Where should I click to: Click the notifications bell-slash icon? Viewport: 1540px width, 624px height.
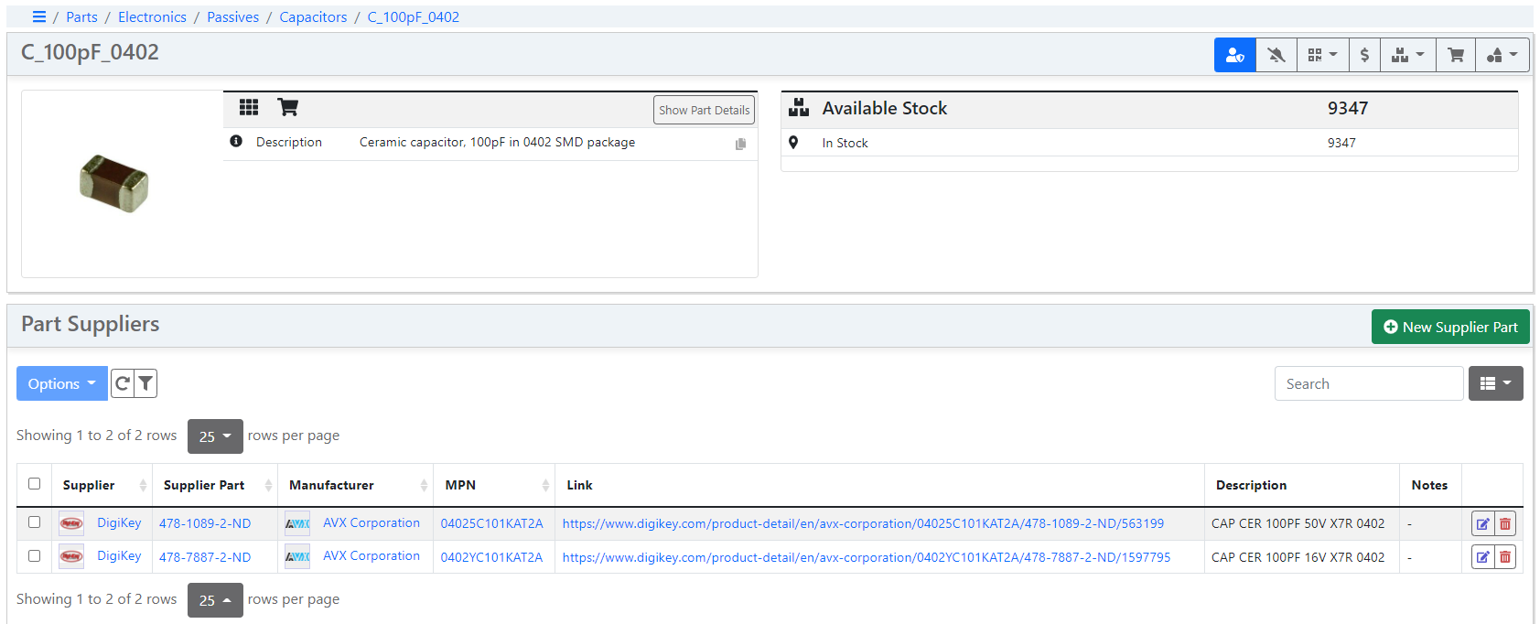(x=1276, y=55)
